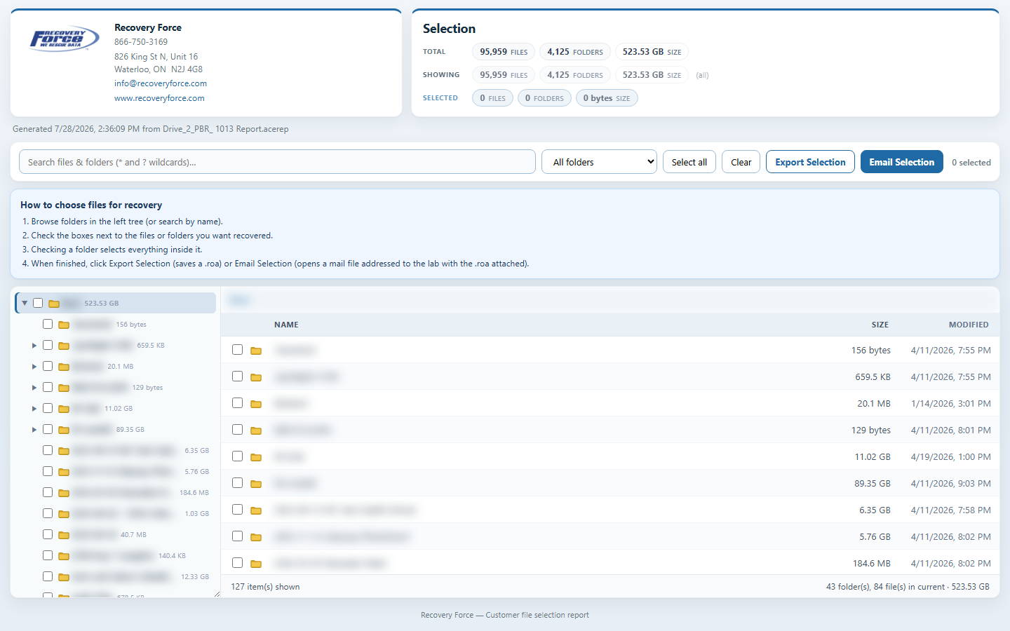The width and height of the screenshot is (1010, 631).
Task: Click the folder icon in the 89.35 GB table row
Action: point(256,484)
